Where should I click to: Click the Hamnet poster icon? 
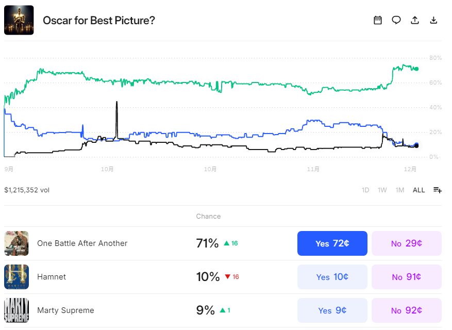[16, 277]
